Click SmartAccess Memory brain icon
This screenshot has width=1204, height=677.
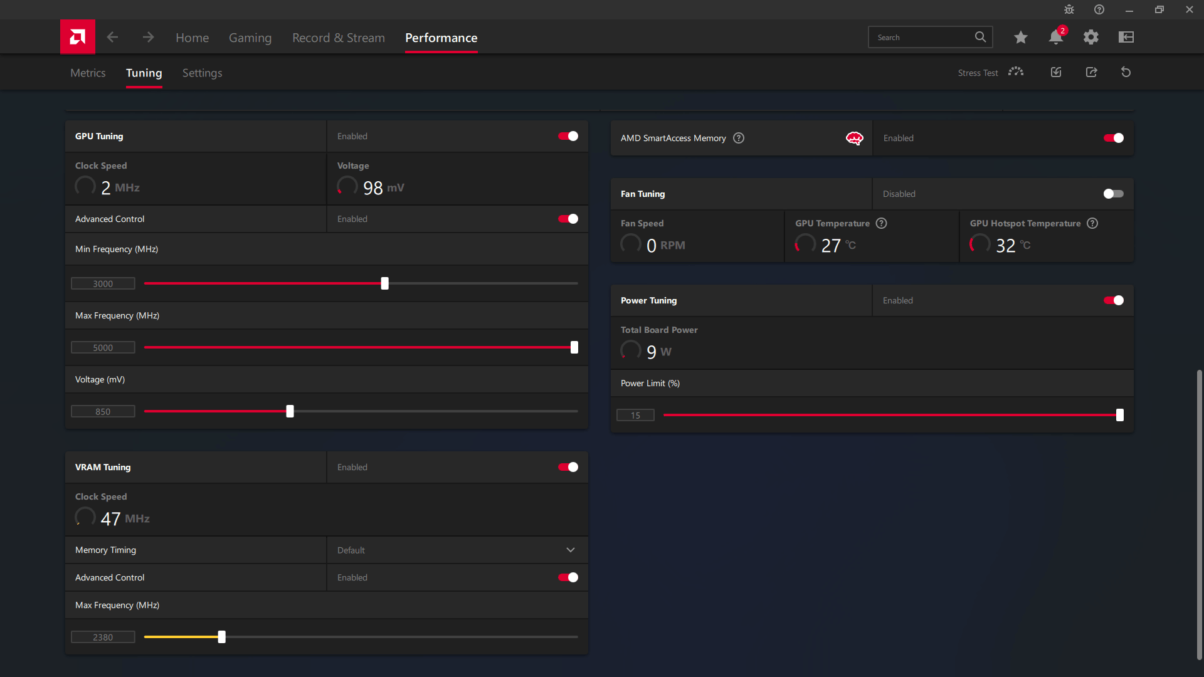pyautogui.click(x=854, y=138)
